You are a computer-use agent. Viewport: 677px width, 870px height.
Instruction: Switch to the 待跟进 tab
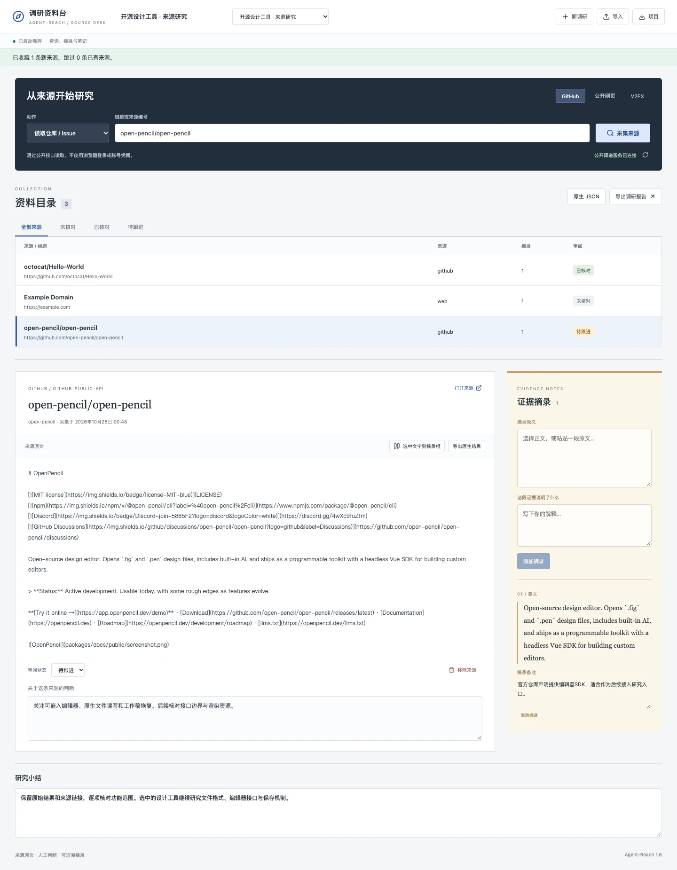point(135,227)
